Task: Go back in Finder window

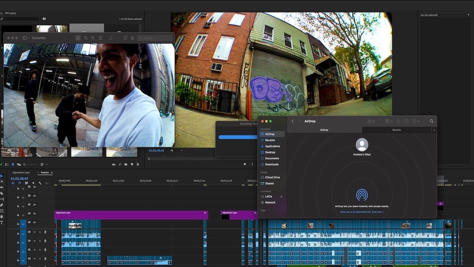Action: tap(293, 121)
